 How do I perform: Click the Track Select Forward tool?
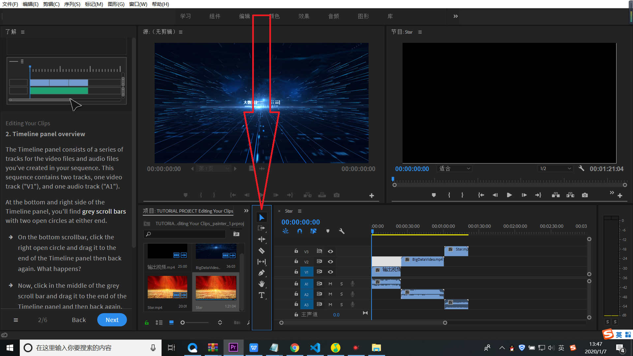point(262,228)
